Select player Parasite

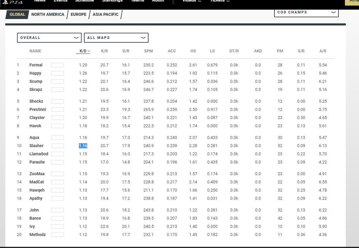pos(37,162)
